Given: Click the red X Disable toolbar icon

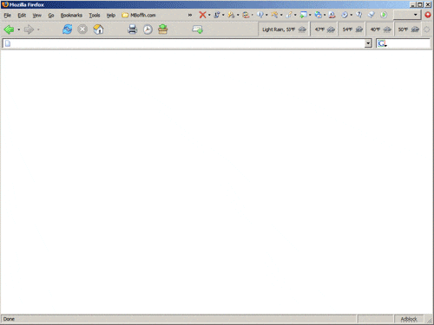Looking at the screenshot, I should (x=202, y=15).
